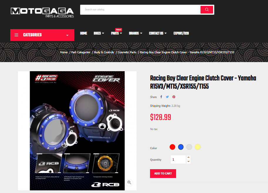Go to Export/B2B menu item
The image size is (268, 193).
coord(181,33)
